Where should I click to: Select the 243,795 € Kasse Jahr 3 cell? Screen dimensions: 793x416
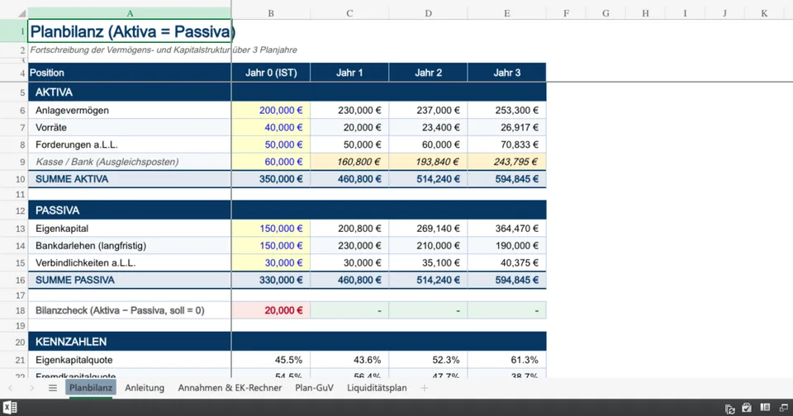(506, 162)
